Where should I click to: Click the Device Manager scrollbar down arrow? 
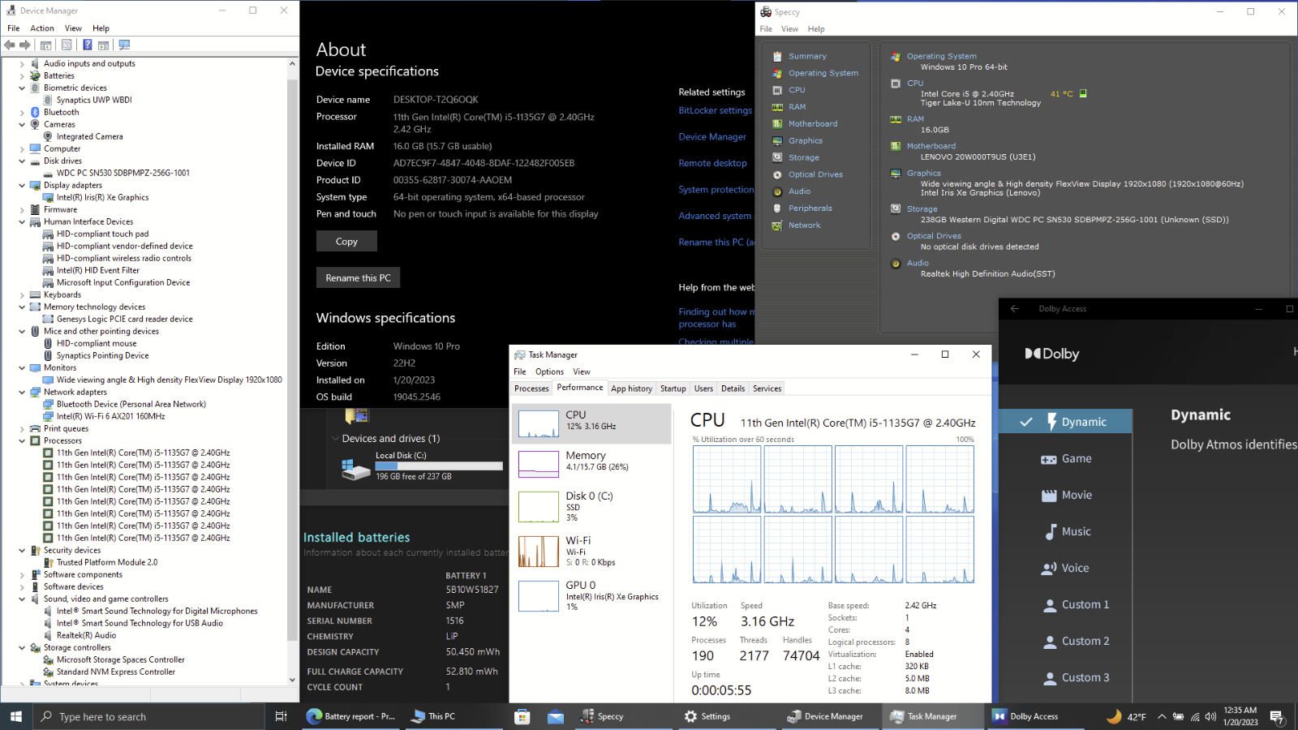click(x=293, y=680)
